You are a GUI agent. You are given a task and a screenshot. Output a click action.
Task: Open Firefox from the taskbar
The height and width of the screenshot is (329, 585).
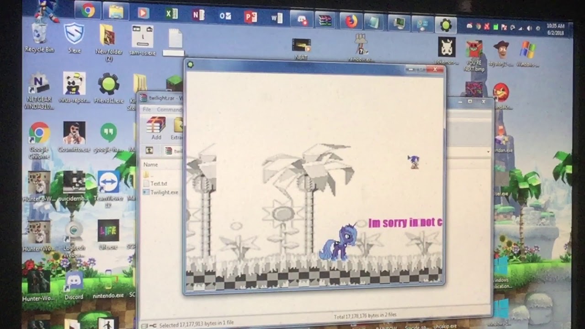(x=351, y=21)
